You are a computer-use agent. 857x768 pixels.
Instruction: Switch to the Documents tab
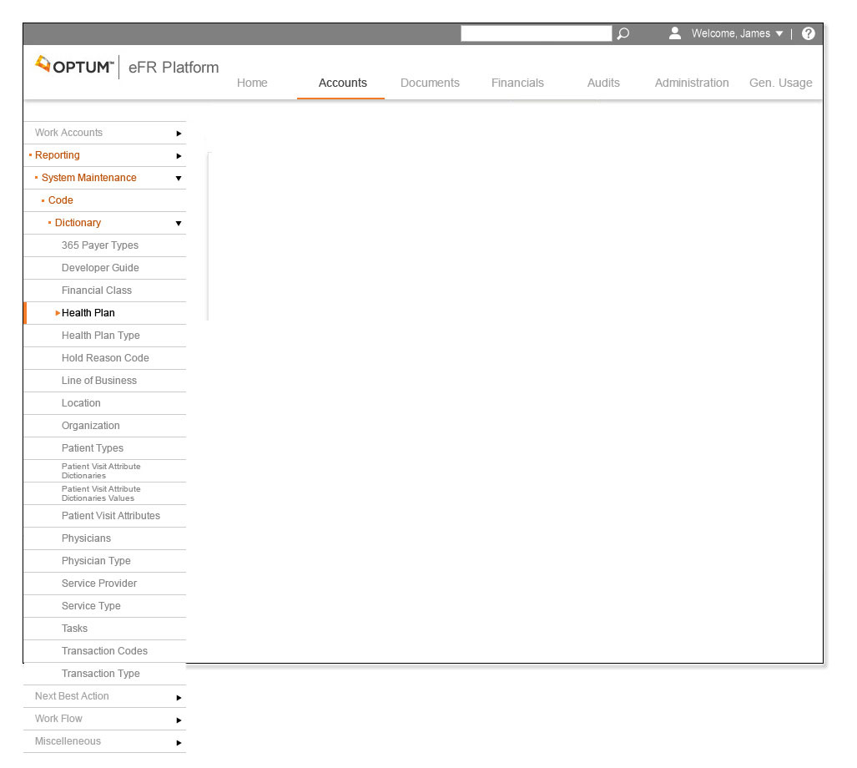point(430,83)
